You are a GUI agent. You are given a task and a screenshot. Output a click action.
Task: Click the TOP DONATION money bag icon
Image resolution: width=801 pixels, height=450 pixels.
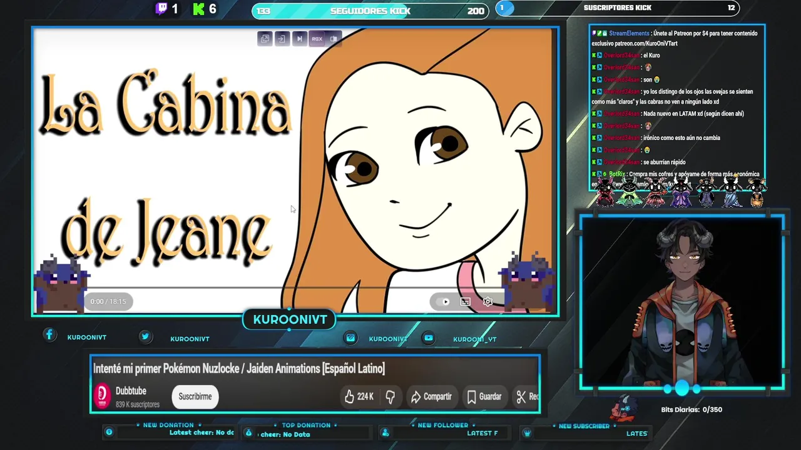click(x=248, y=432)
